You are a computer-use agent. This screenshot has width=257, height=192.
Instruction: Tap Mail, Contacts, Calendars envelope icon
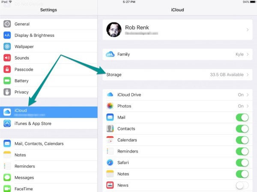click(7, 144)
